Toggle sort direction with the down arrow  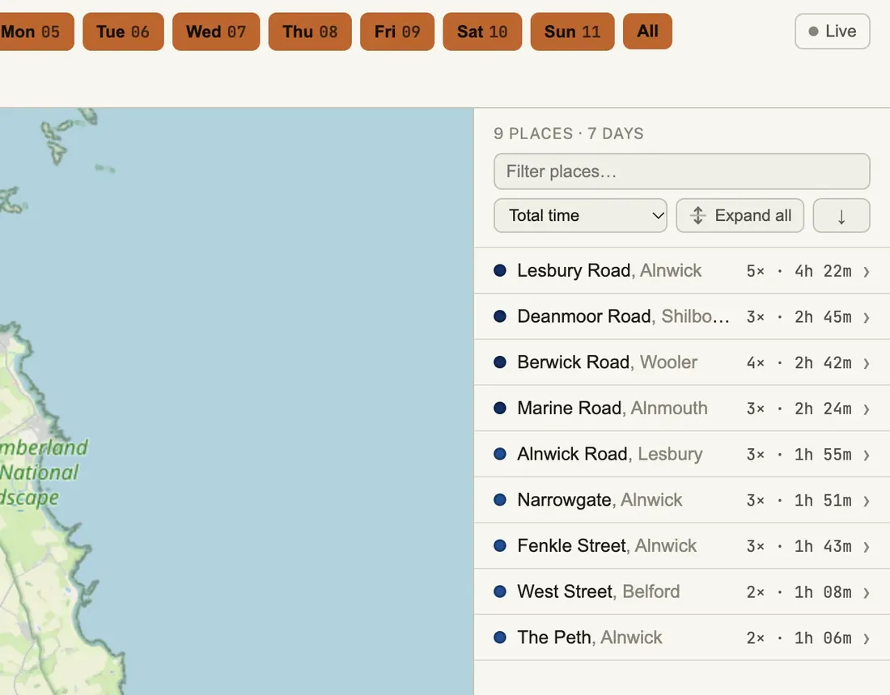(x=841, y=215)
